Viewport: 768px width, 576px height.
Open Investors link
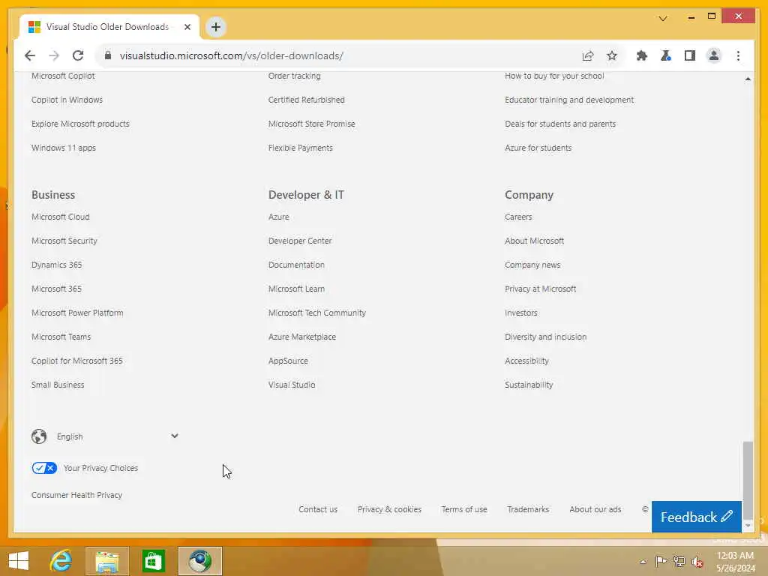click(521, 313)
